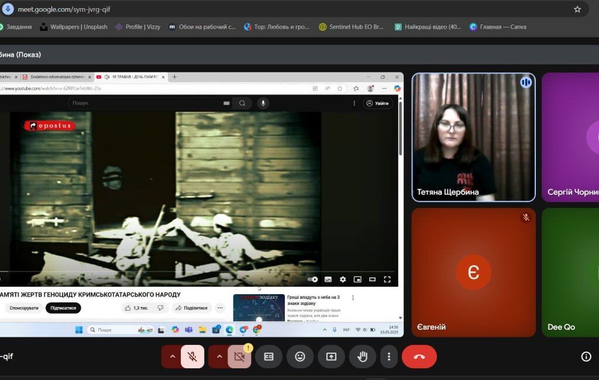The width and height of the screenshot is (599, 380).
Task: Bookmark this page with the Chrome star
Action: coord(577,9)
